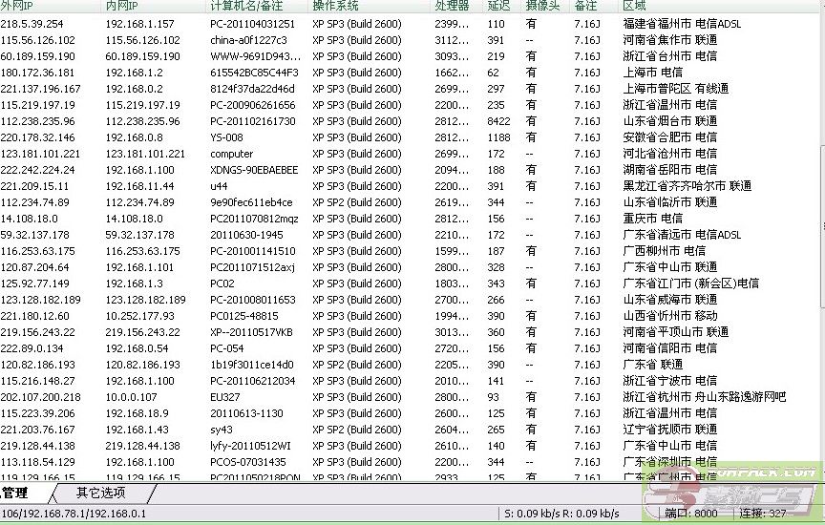
Task: Sort by the 内网IP column header
Action: pos(122,6)
